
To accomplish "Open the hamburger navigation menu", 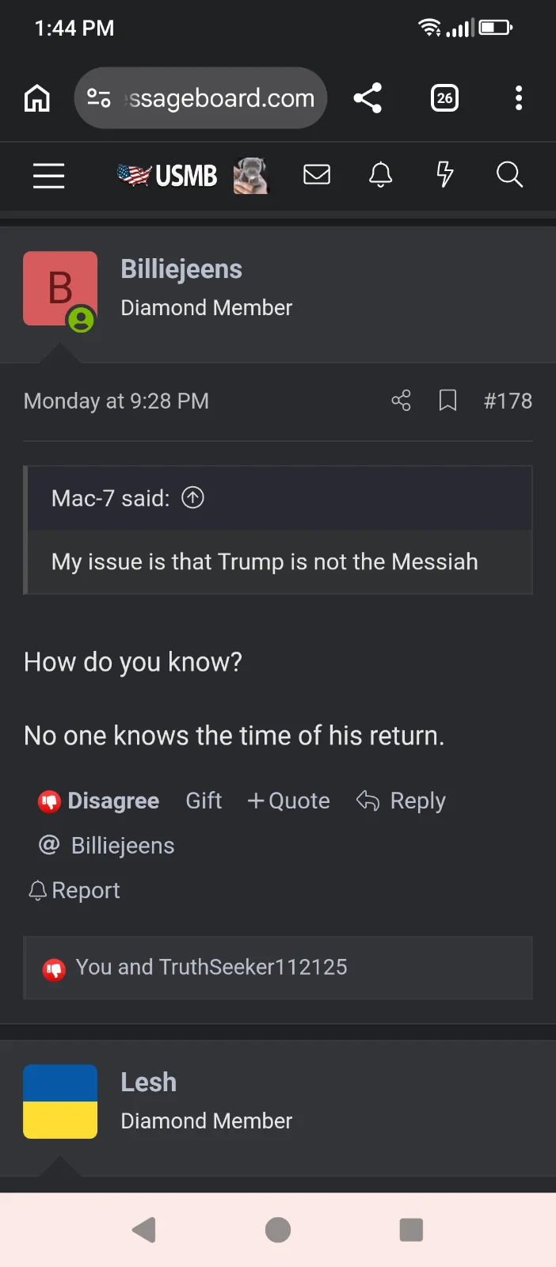I will [x=48, y=175].
